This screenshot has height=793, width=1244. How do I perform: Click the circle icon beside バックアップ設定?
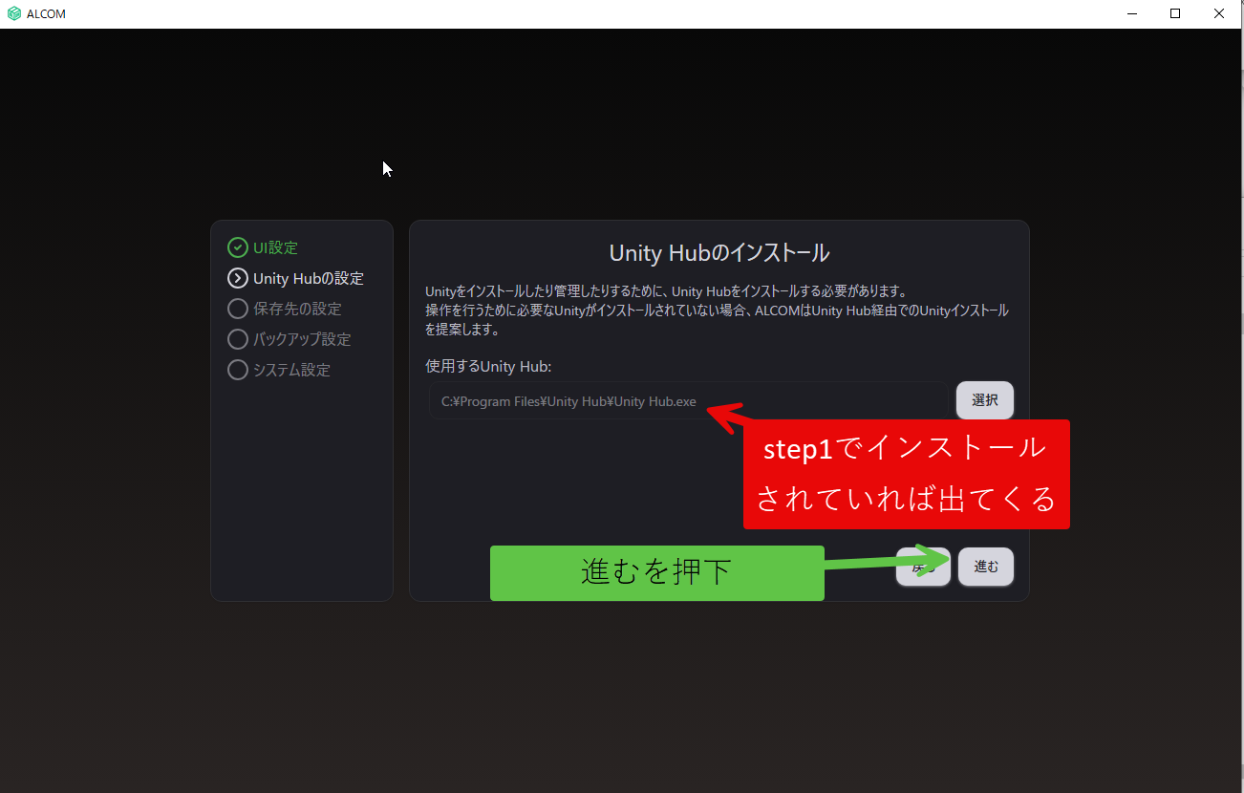click(x=237, y=339)
